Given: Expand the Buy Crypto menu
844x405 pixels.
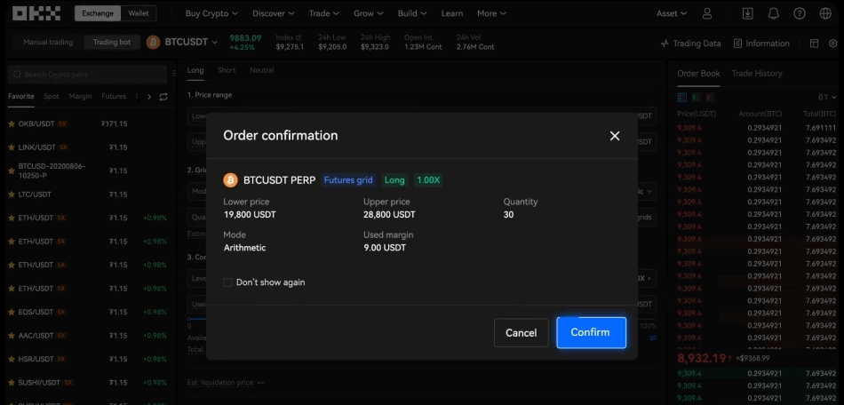Looking at the screenshot, I should click(x=212, y=13).
